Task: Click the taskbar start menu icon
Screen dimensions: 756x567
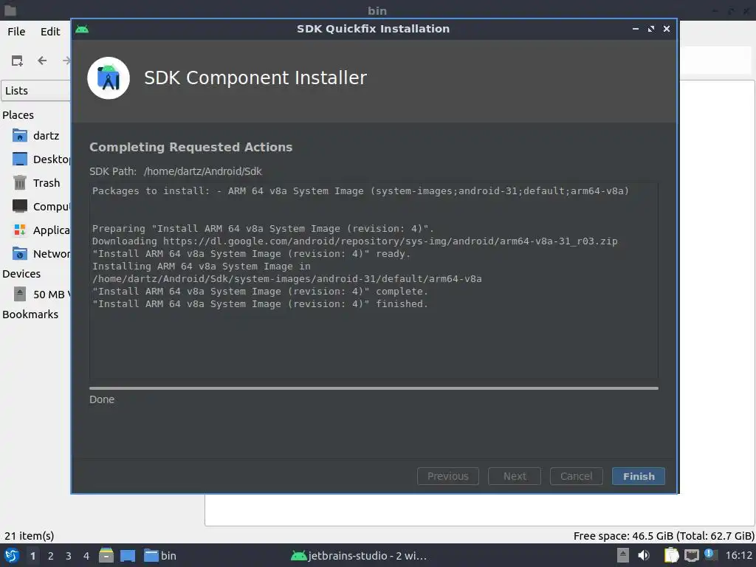Action: click(12, 555)
